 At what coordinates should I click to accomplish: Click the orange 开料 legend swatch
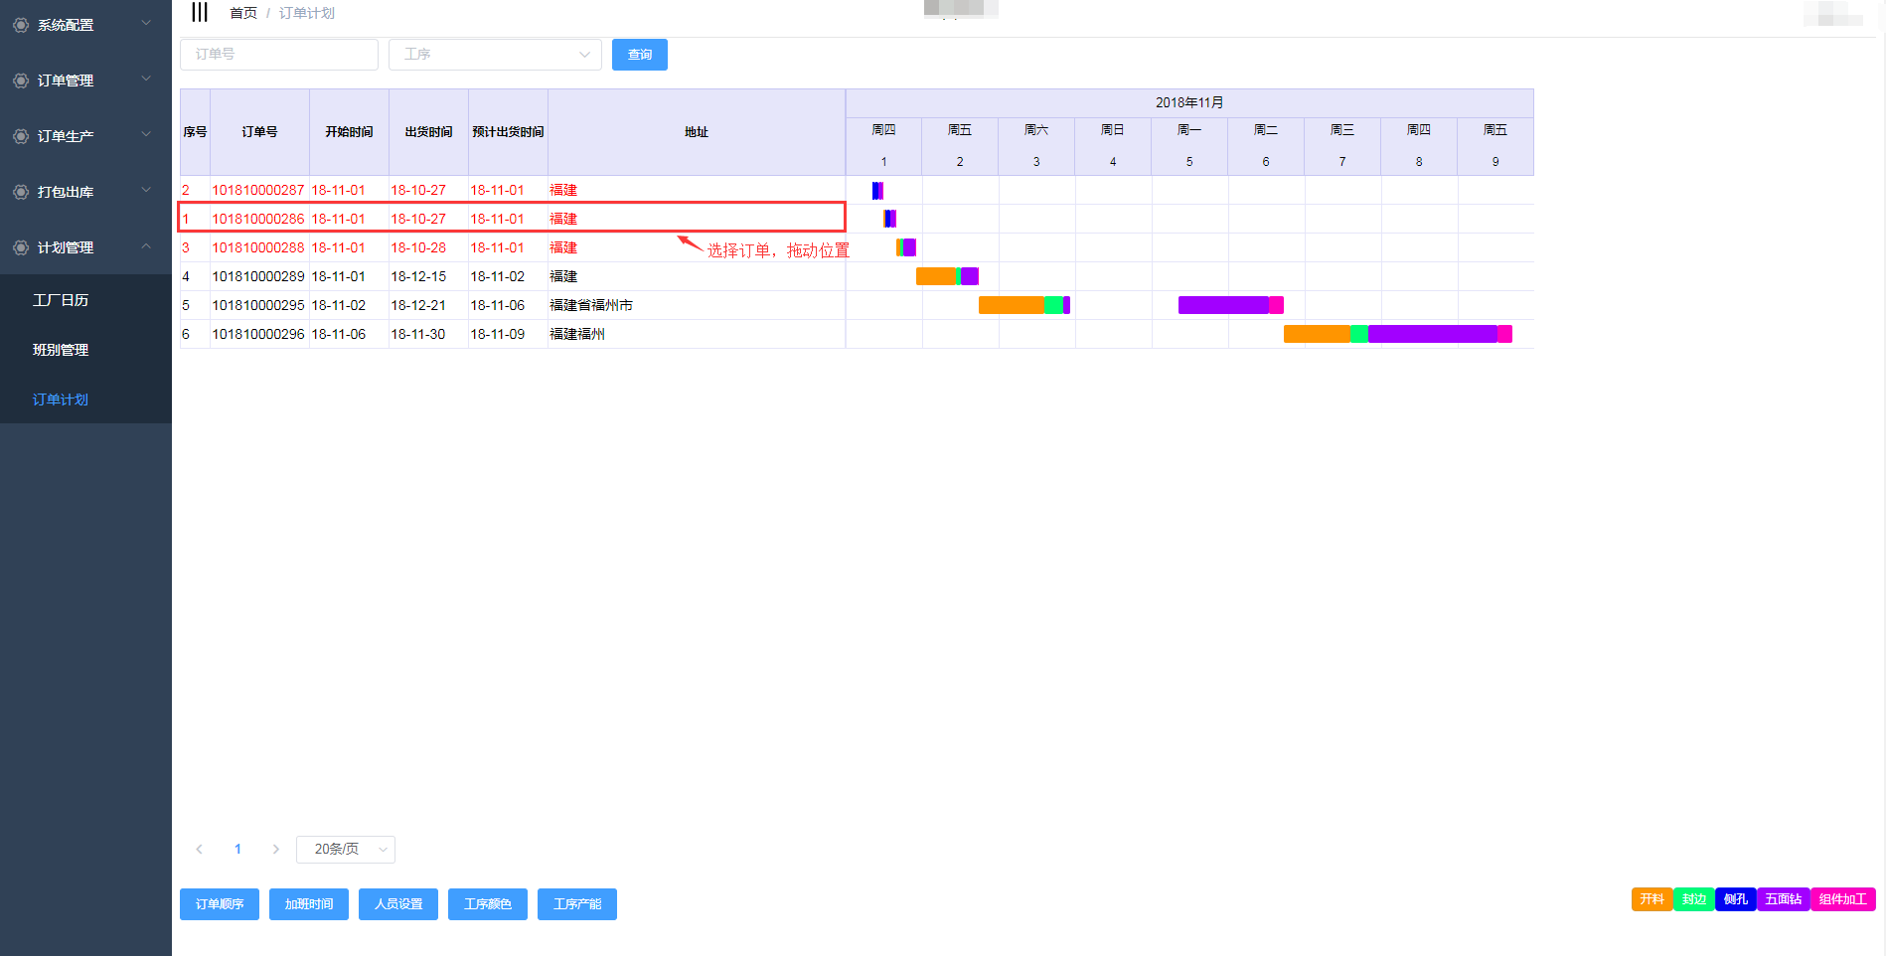pos(1651,899)
